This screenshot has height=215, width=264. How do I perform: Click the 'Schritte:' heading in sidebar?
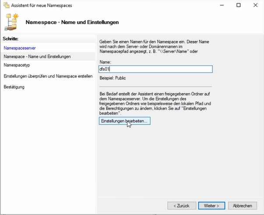pos(11,39)
